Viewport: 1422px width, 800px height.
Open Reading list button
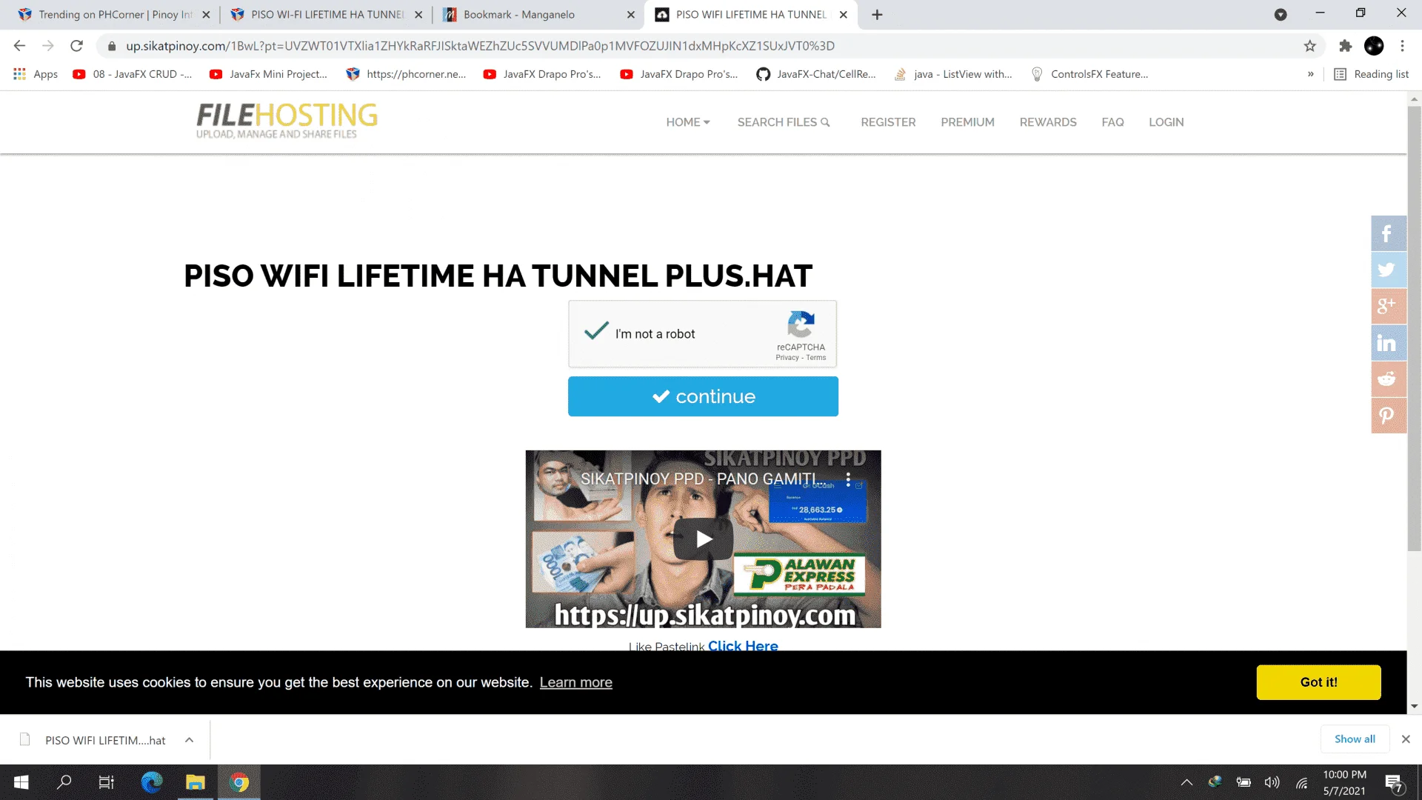pos(1372,74)
